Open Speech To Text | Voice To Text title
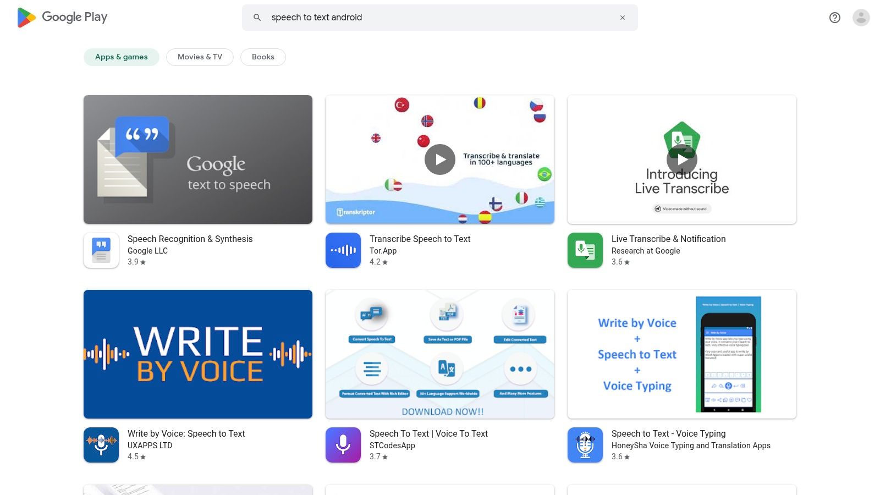 click(x=428, y=433)
